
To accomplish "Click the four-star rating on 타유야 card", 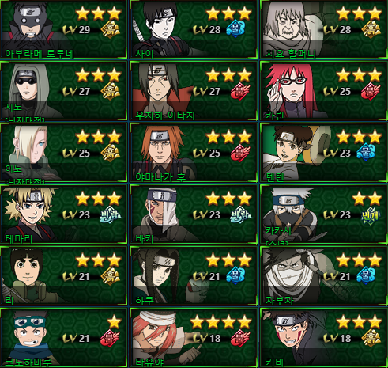I will (x=220, y=322).
